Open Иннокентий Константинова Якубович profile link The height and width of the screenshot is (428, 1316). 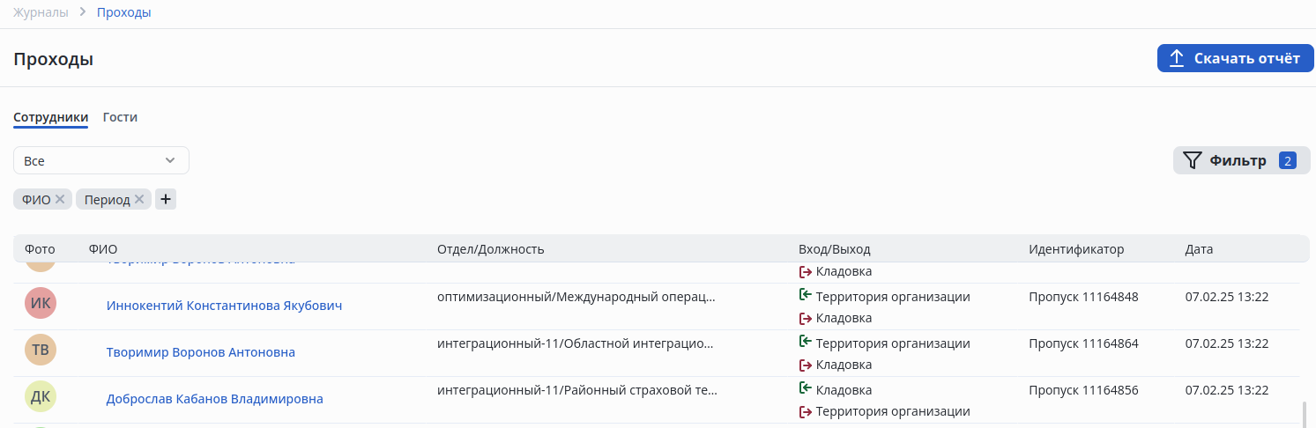click(224, 306)
